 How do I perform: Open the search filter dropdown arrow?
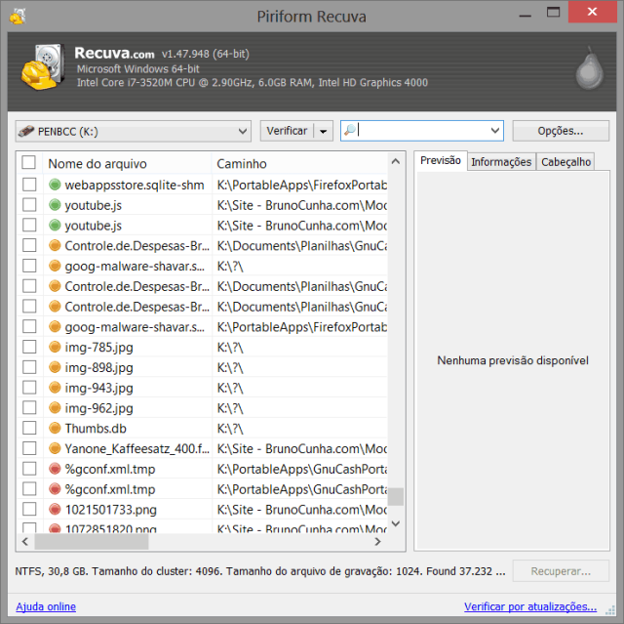pyautogui.click(x=494, y=131)
